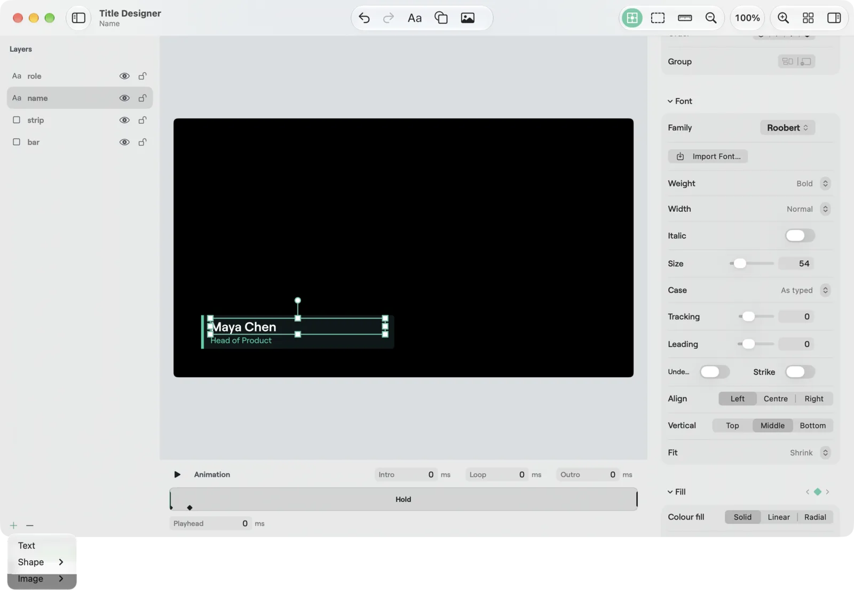
Task: Open the Shape submenu in add-layer menu
Action: tap(42, 562)
